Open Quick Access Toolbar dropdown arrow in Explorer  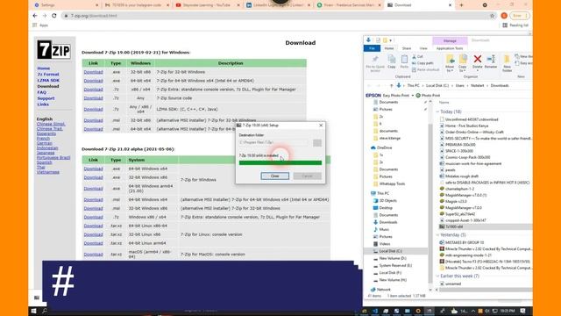(x=391, y=40)
